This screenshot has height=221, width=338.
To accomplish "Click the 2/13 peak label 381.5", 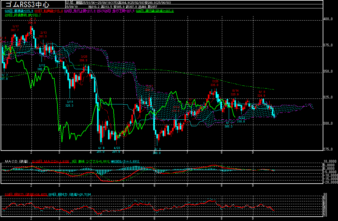I will pos(43,34).
